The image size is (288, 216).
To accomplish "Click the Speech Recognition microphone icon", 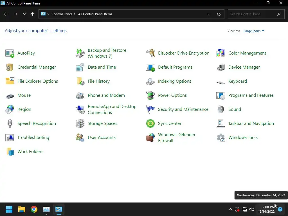I will pos(10,123).
